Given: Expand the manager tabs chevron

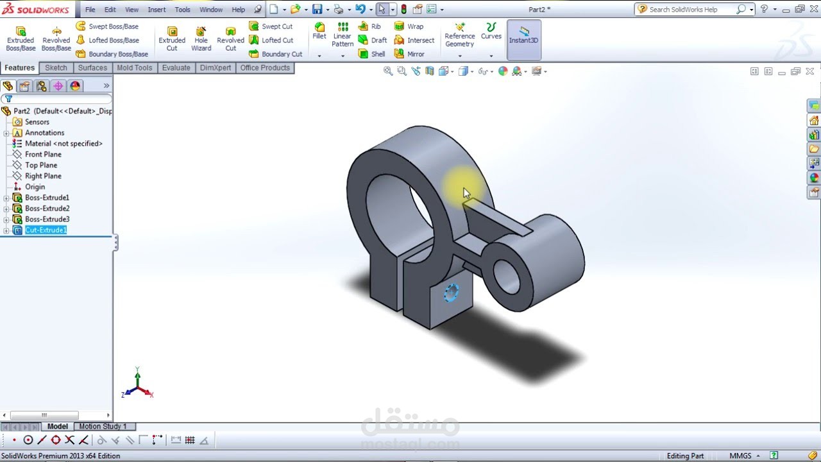Looking at the screenshot, I should click(106, 85).
